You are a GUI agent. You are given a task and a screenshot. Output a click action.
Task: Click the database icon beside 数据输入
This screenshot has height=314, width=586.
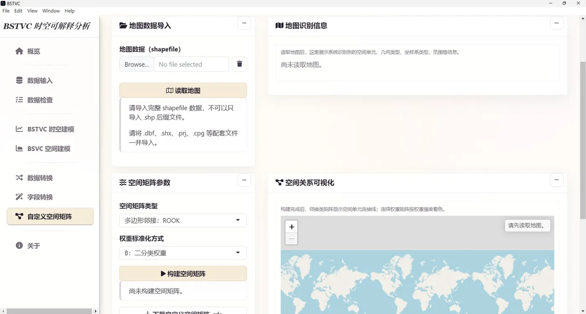click(19, 80)
